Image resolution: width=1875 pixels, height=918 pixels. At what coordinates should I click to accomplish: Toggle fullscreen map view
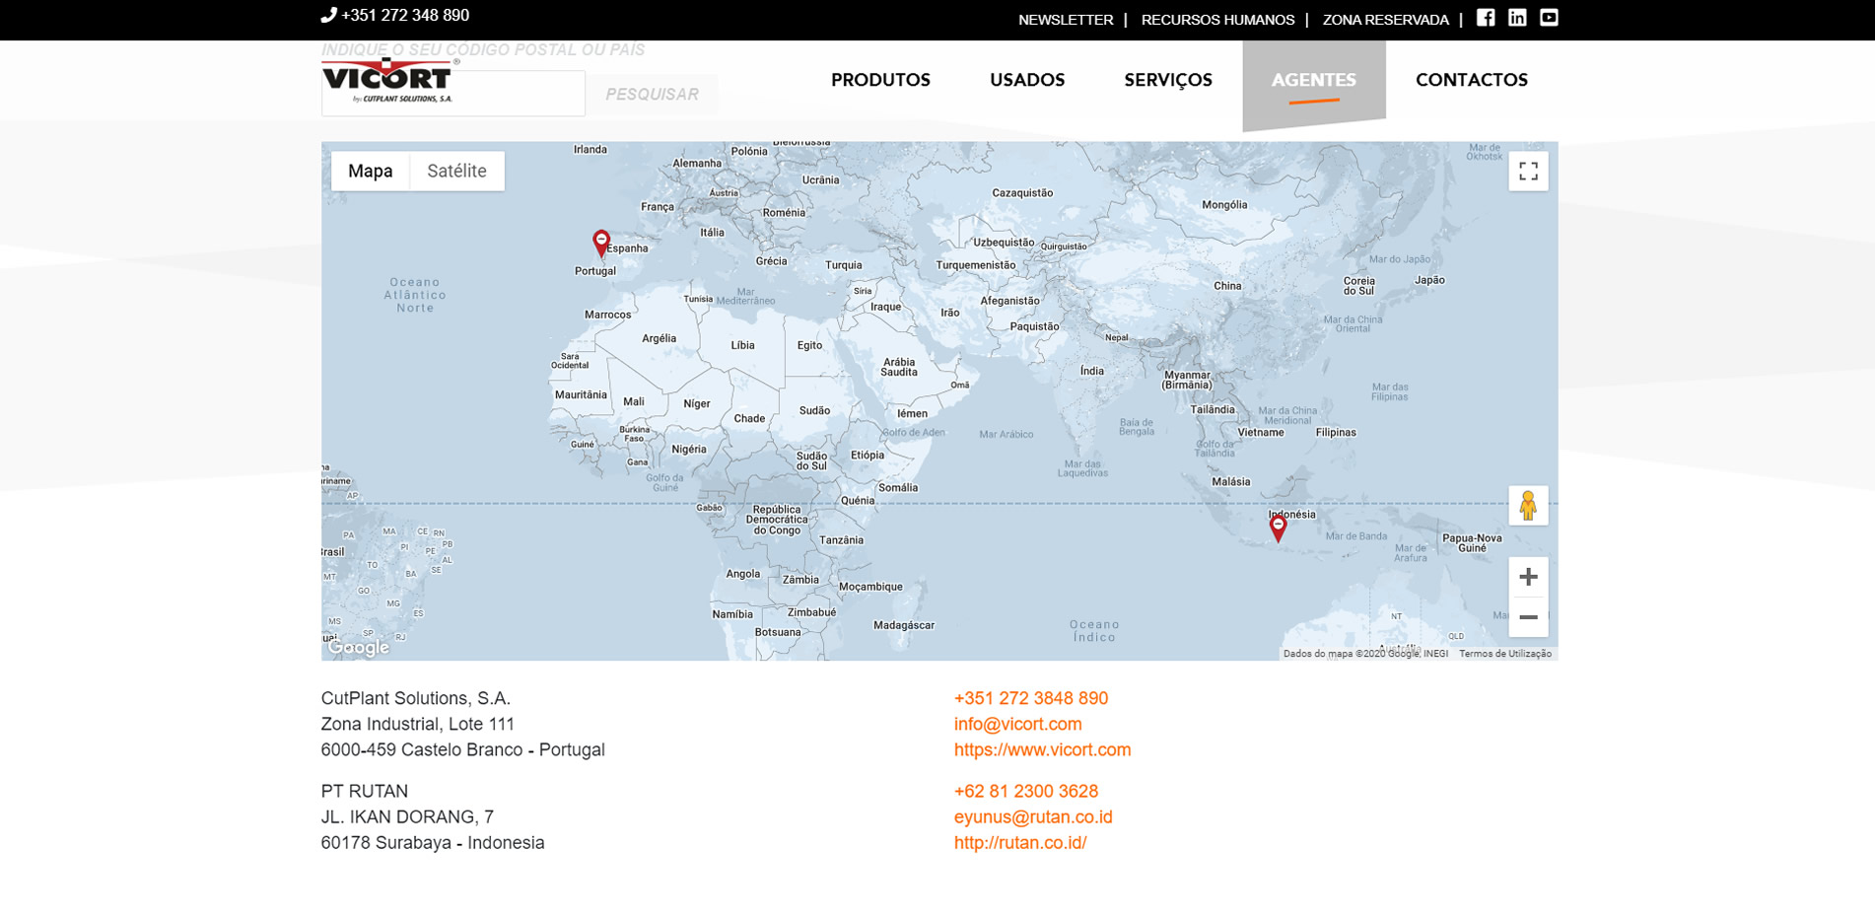click(x=1528, y=172)
